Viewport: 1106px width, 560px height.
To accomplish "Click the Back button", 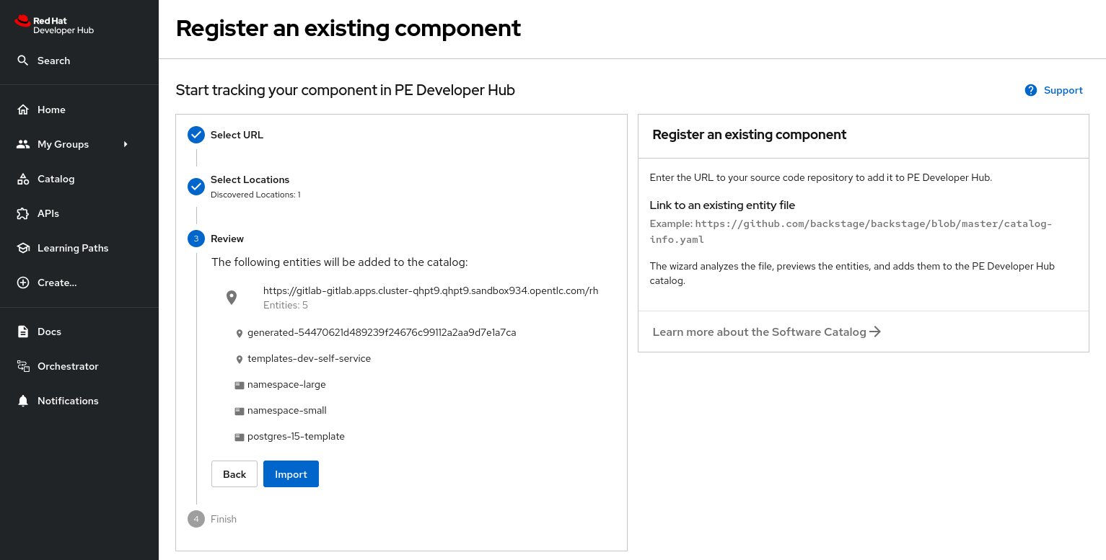I will click(x=234, y=474).
